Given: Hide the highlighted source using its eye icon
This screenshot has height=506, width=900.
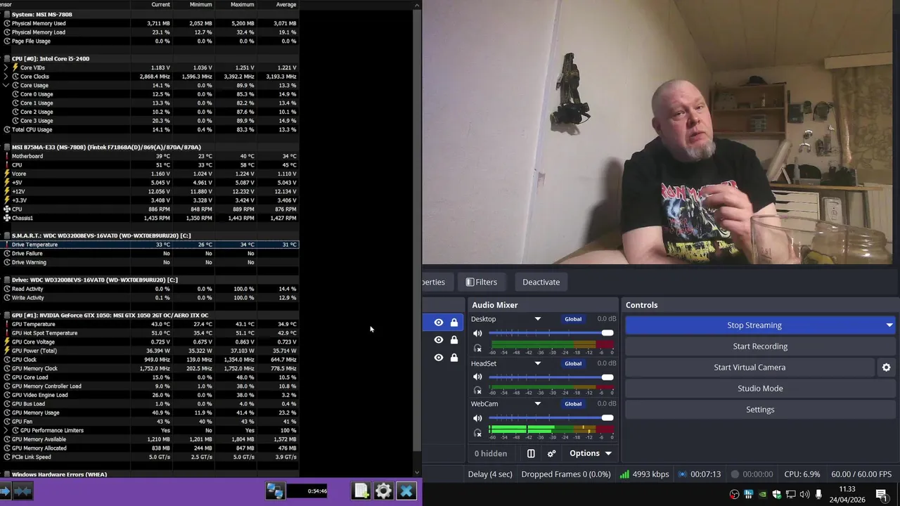Looking at the screenshot, I should 439,323.
